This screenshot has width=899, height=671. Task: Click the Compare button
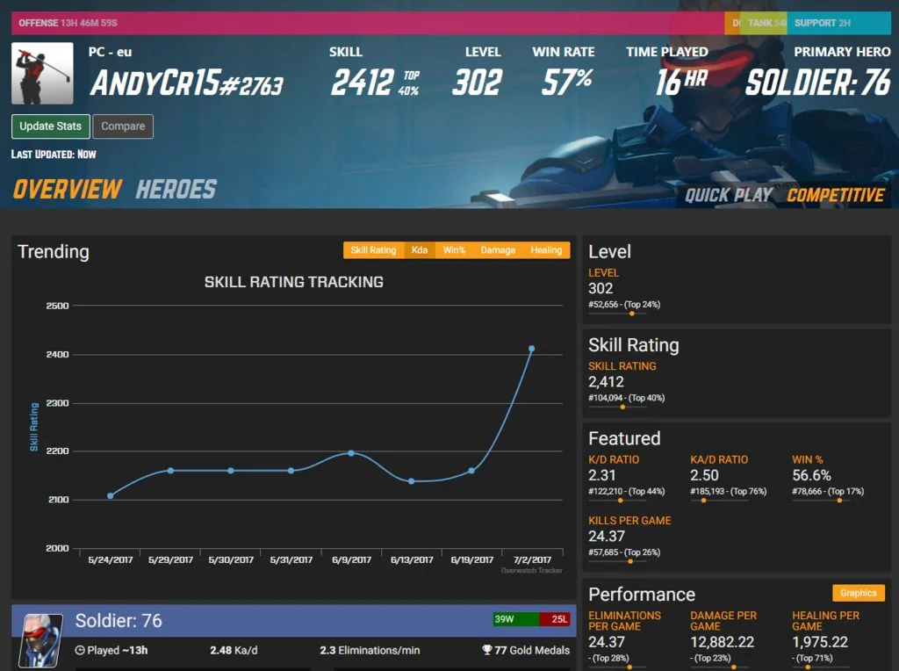tap(123, 126)
